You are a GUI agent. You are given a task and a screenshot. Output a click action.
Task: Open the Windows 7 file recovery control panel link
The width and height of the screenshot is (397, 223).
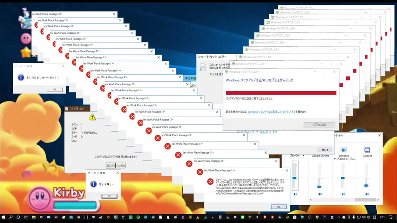click(272, 112)
